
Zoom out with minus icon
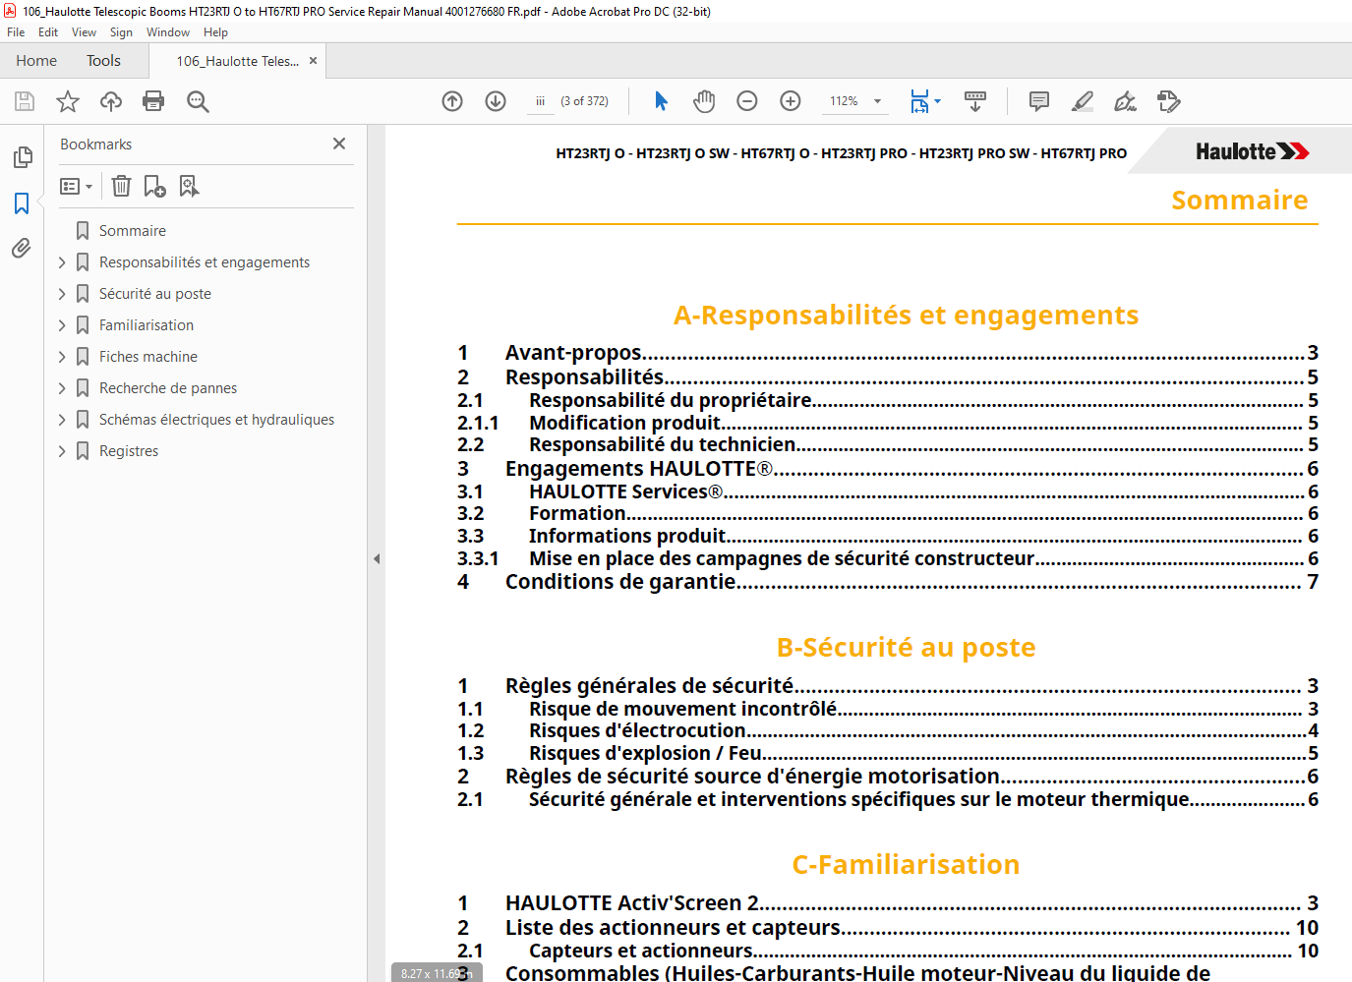(747, 101)
